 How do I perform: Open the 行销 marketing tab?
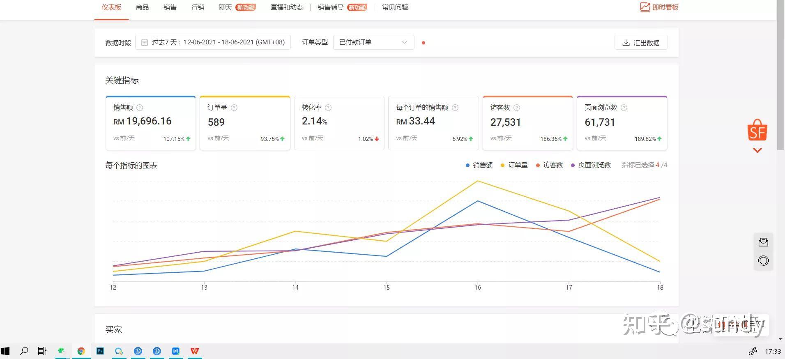click(x=198, y=7)
